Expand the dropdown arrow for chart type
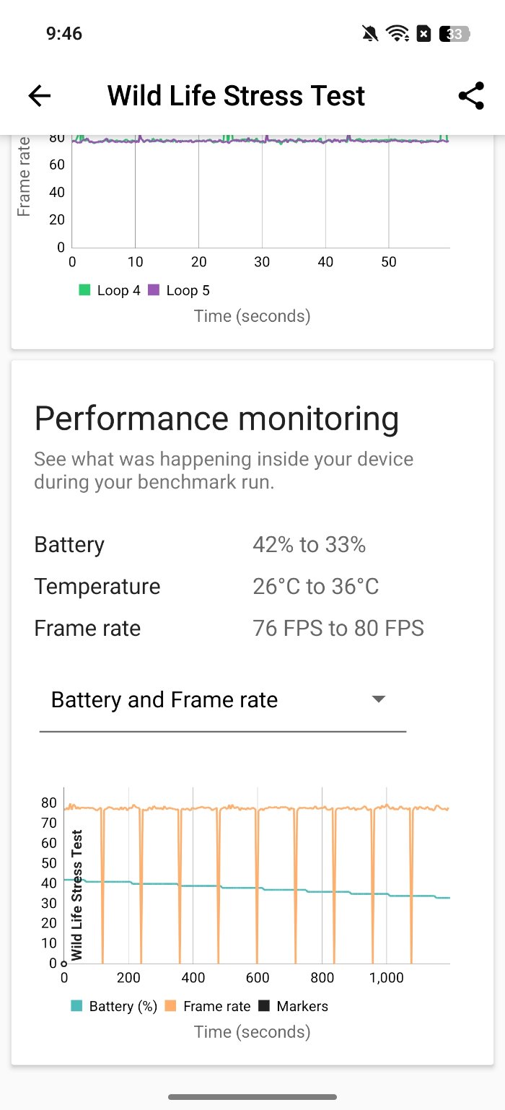This screenshot has width=505, height=1110. point(378,699)
